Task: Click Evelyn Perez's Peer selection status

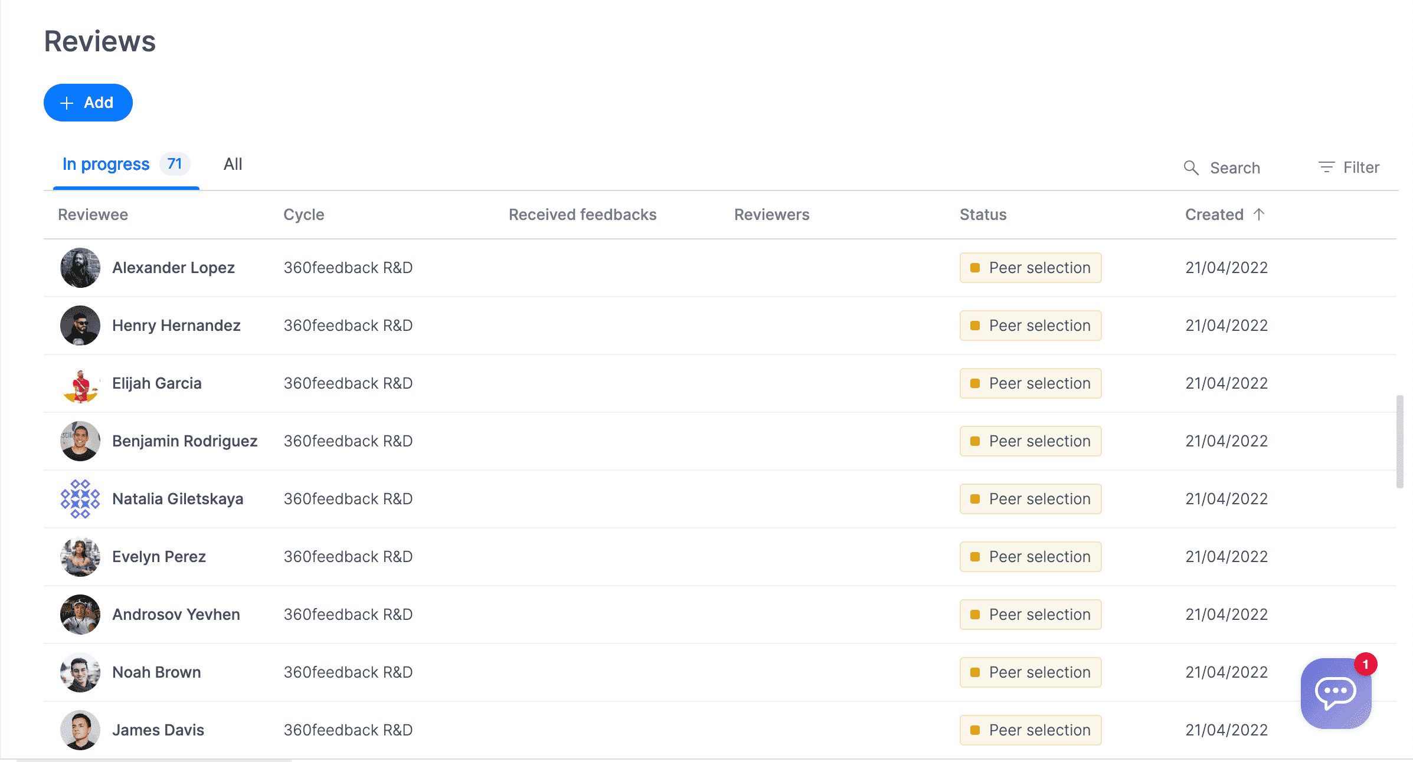Action: tap(1031, 557)
